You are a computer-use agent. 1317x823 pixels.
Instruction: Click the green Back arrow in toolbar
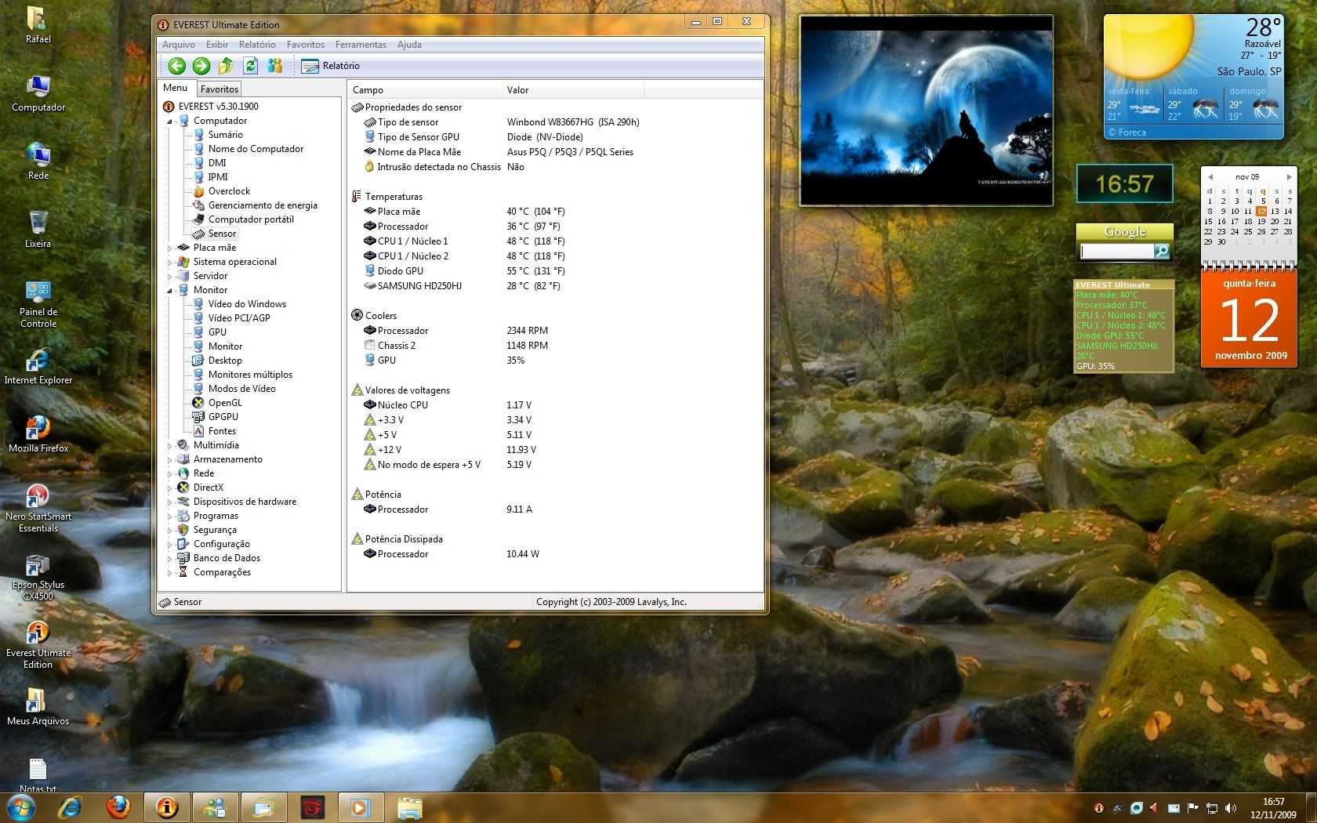point(177,66)
